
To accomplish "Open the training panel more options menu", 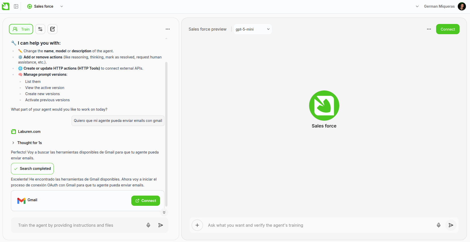I will click(168, 29).
